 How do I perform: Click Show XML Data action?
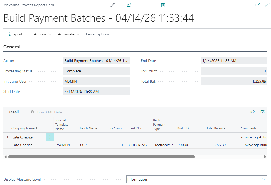46,112
